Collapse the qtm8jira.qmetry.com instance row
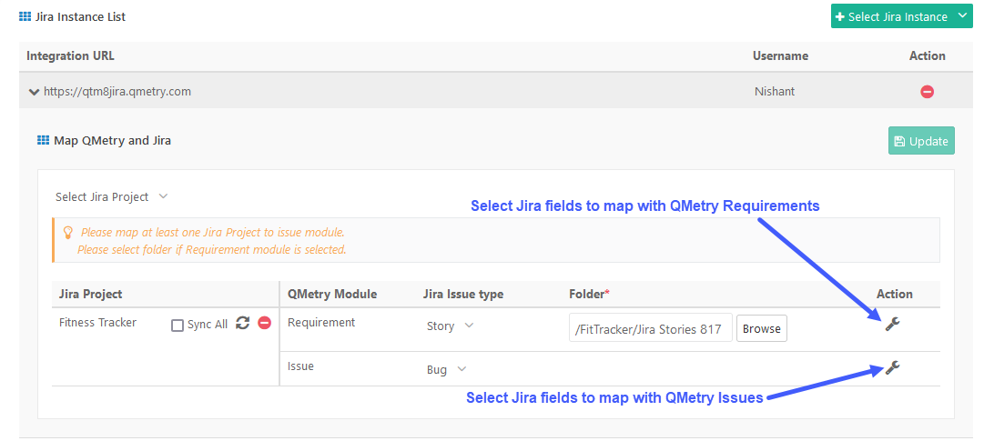 [34, 92]
